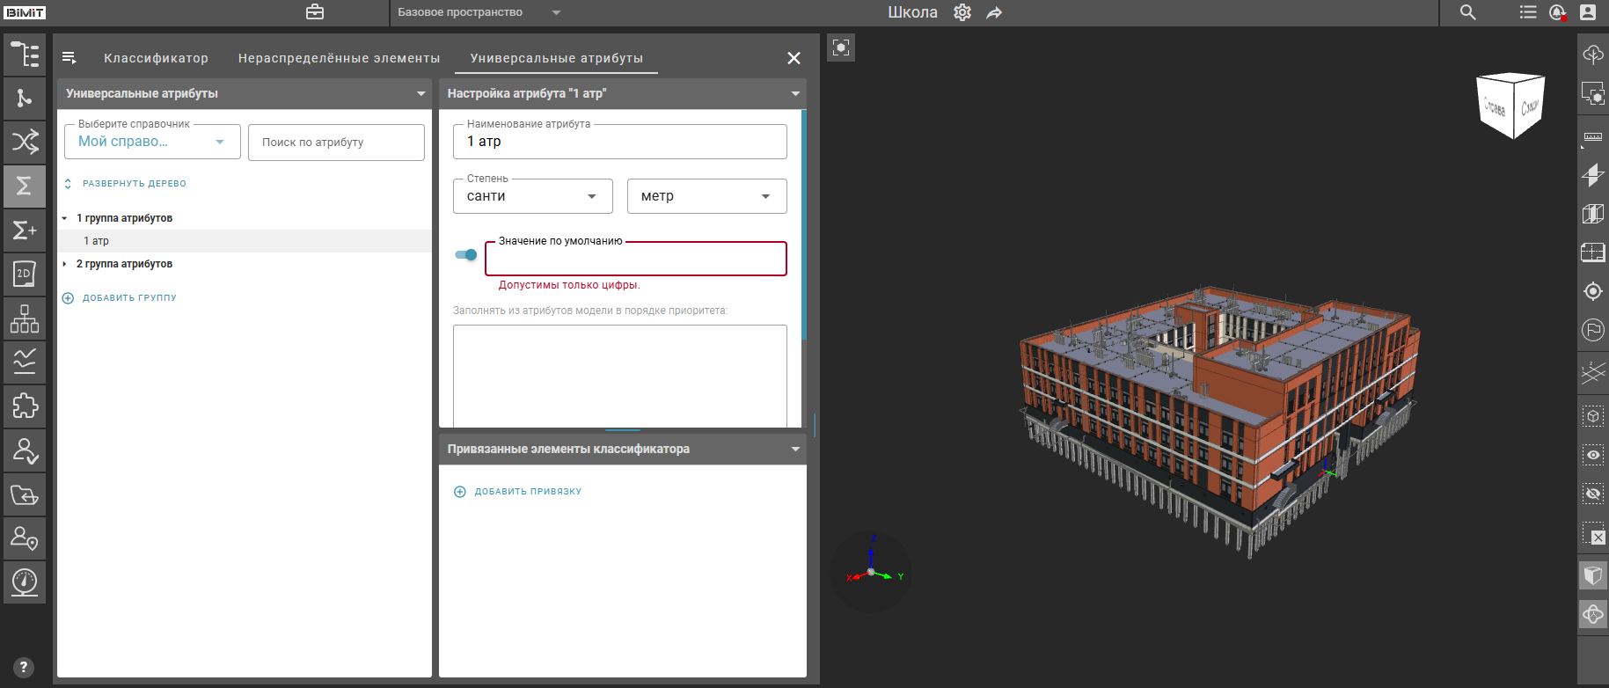
Task: Click the Поиск по атрибуту search field
Action: 336,143
